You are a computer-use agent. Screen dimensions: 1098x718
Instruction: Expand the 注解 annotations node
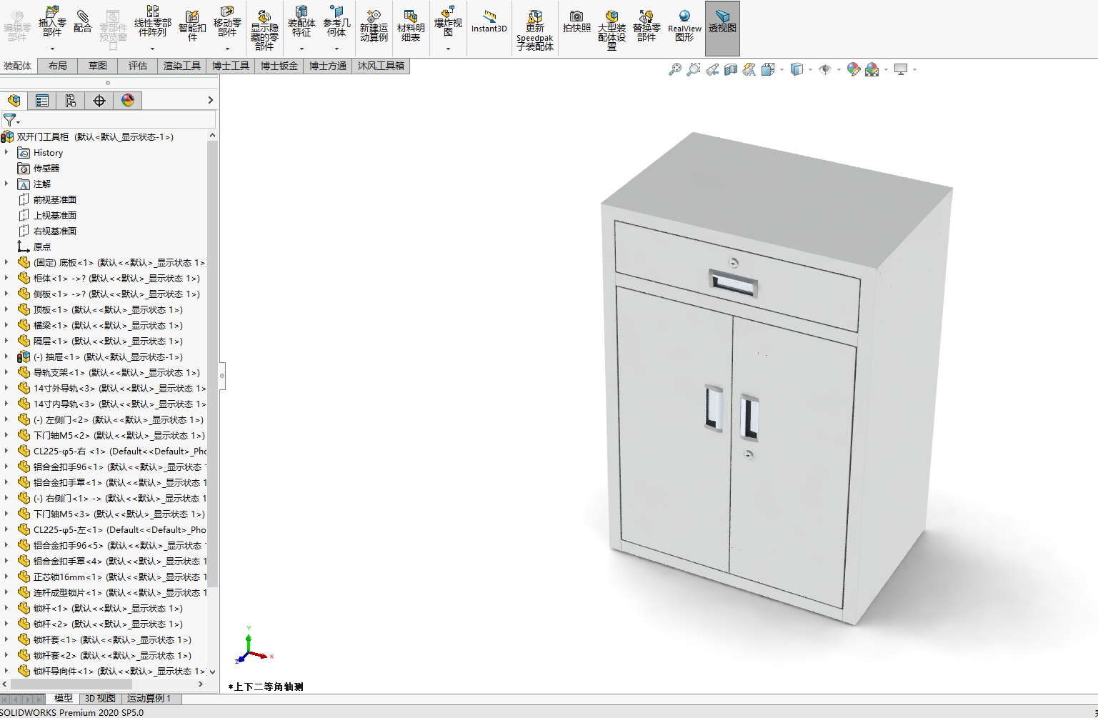(6, 184)
